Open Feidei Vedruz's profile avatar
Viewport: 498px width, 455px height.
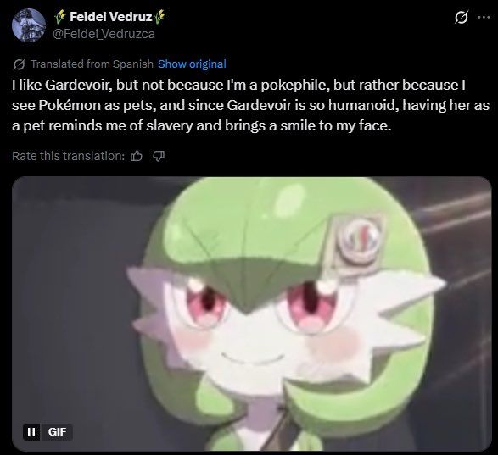(x=29, y=25)
